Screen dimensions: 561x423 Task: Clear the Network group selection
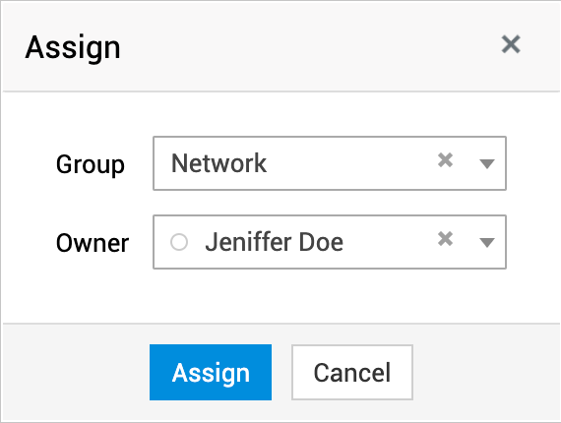(446, 160)
